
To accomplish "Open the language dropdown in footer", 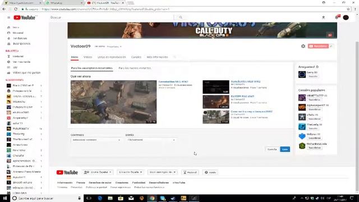I will 98,172.
